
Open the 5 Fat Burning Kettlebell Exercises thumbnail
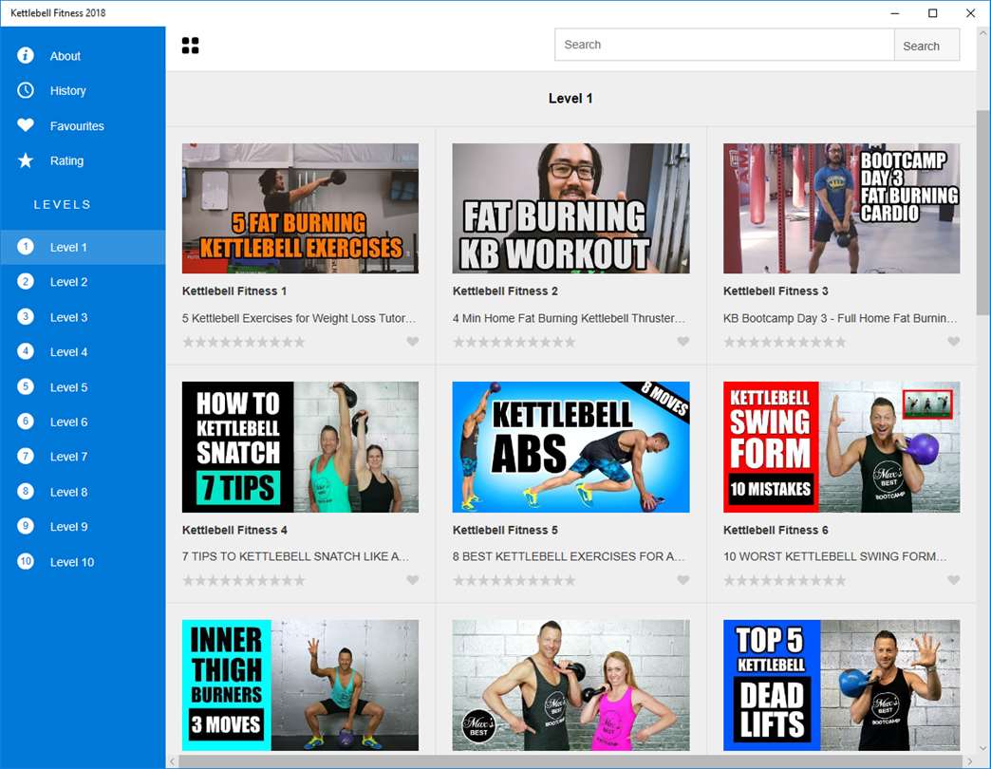[x=300, y=209]
